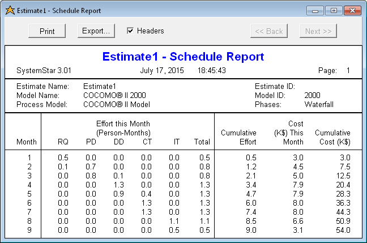Click the Print button

pos(47,31)
